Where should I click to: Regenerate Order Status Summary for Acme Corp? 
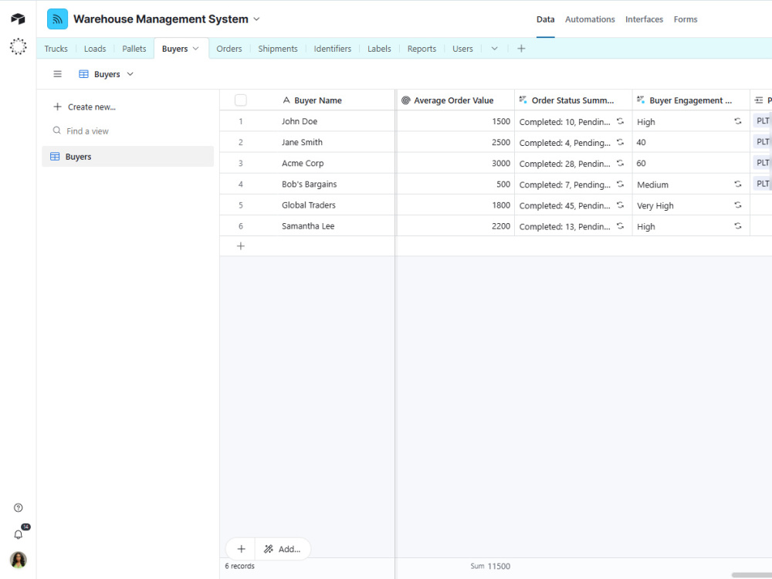point(621,163)
